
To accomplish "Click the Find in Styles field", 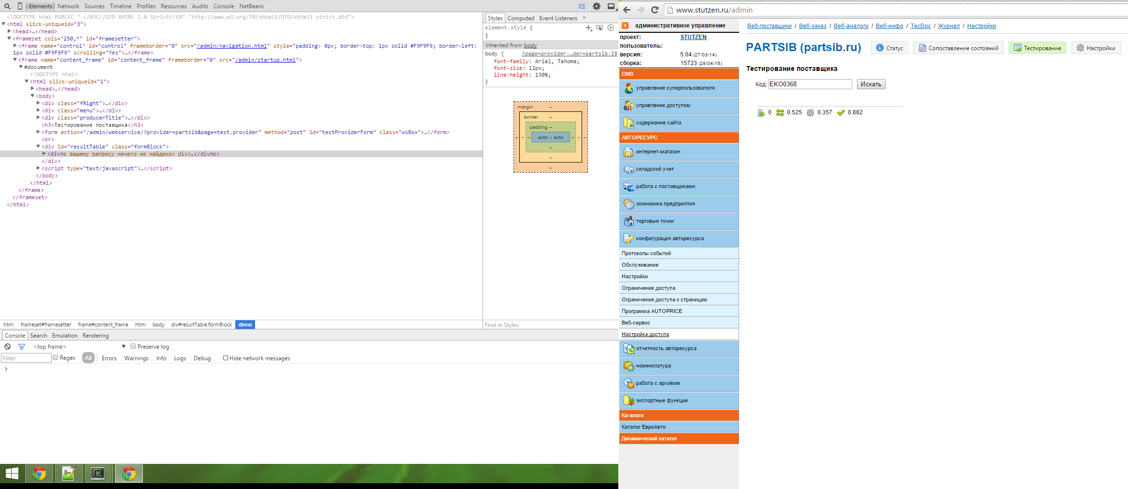I will point(550,325).
